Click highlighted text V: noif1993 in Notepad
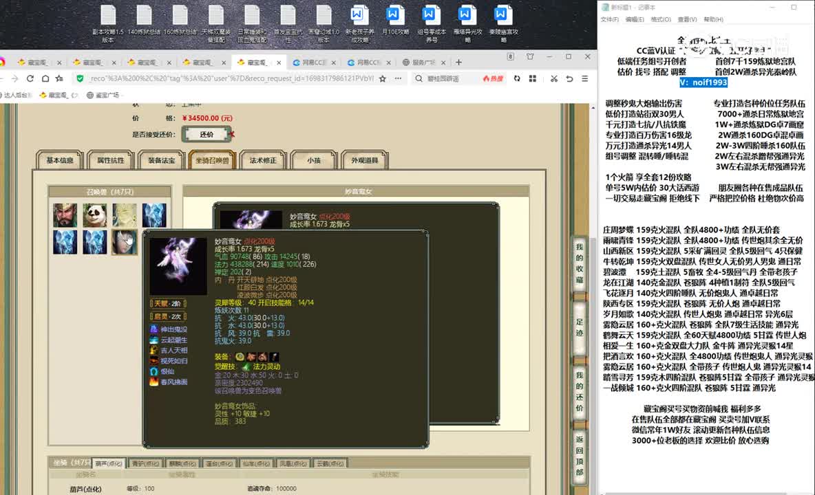The width and height of the screenshot is (815, 495). point(703,82)
